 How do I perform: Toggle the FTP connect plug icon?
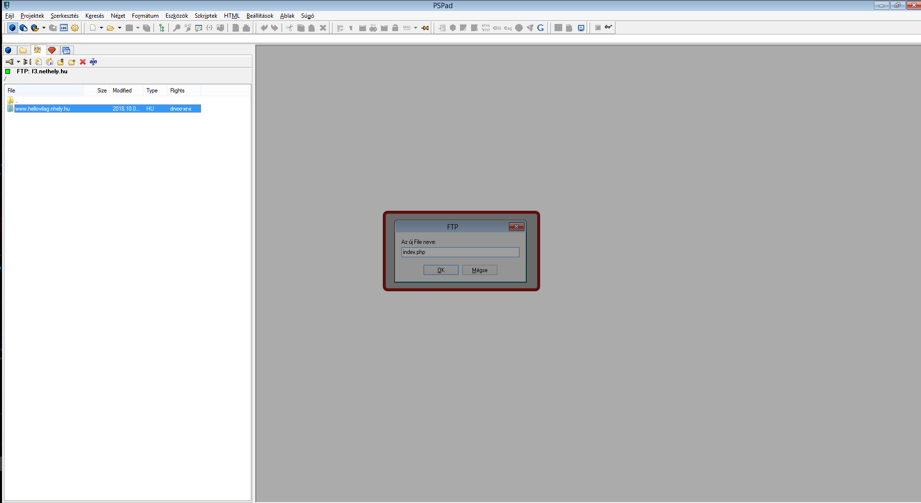click(9, 62)
